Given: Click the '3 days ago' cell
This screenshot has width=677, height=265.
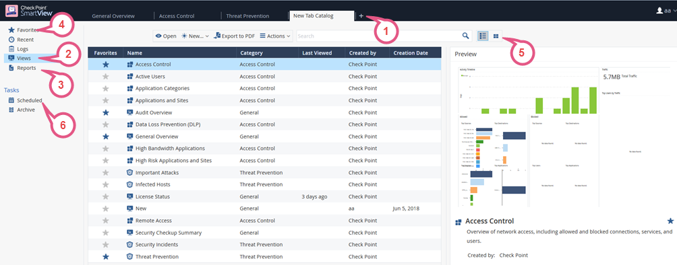Looking at the screenshot, I should pos(314,196).
